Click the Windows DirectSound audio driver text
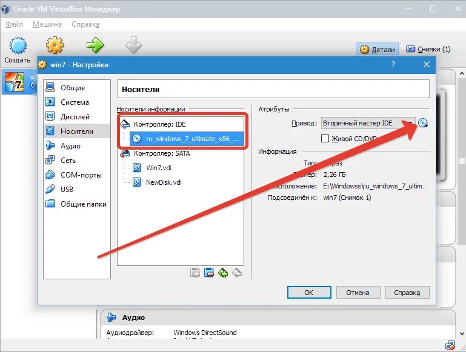Image resolution: width=466 pixels, height=352 pixels. pos(205,333)
